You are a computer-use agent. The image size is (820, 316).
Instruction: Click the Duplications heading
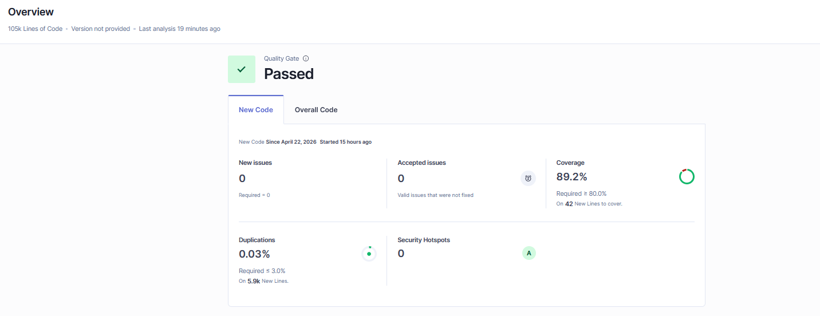coord(257,240)
